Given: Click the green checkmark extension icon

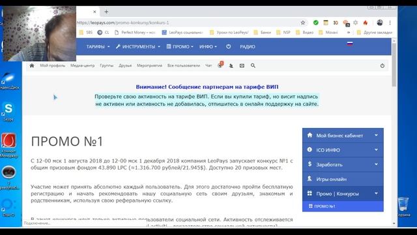Looking at the screenshot, I should click(315, 23).
